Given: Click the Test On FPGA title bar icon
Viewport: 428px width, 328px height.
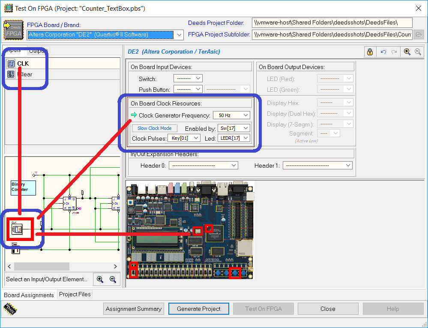Looking at the screenshot, I should [8, 8].
